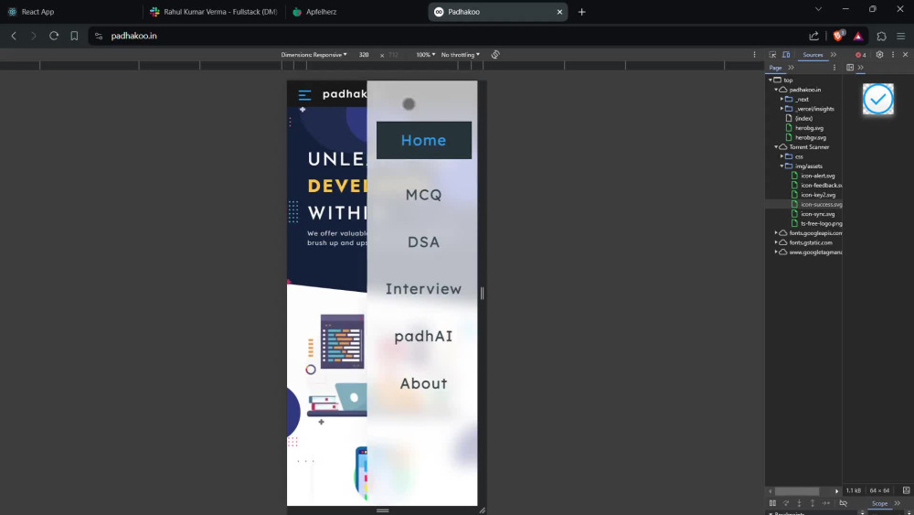Image resolution: width=914 pixels, height=515 pixels.
Task: Open DevTools customize three-dot menu
Action: 892,54
